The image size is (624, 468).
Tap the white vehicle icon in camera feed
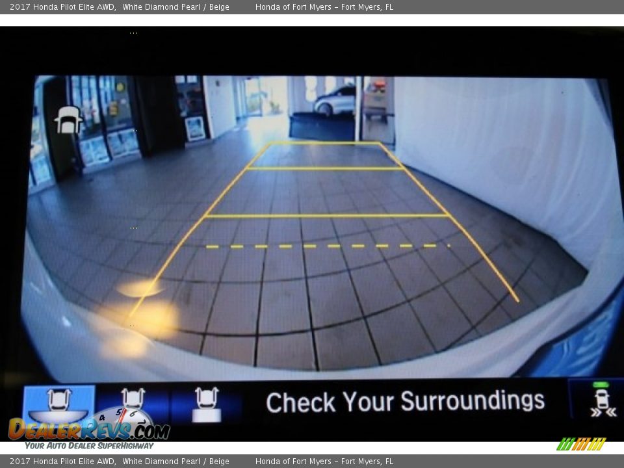[x=68, y=120]
